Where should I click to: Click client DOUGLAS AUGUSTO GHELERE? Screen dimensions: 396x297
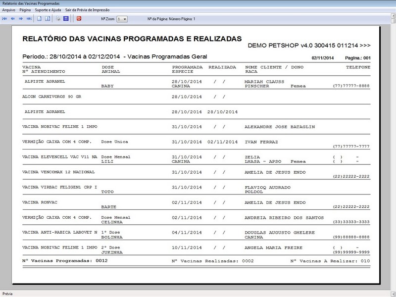pos(280,233)
